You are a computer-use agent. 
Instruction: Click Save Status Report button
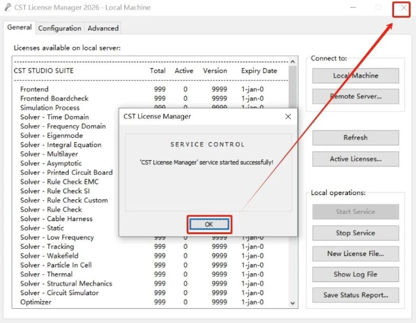click(x=355, y=295)
